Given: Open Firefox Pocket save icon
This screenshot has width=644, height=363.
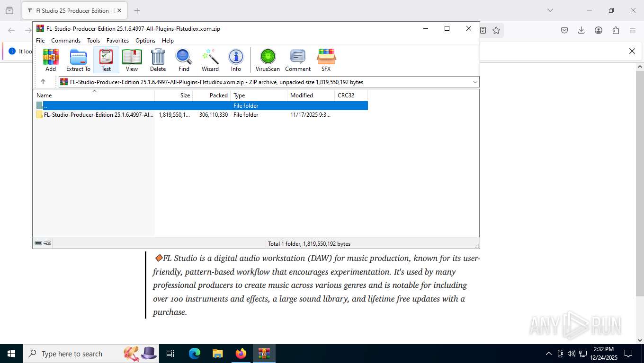Looking at the screenshot, I should coord(564,30).
